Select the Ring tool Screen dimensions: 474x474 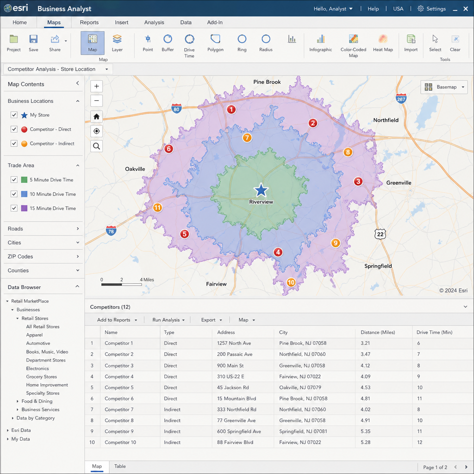click(x=242, y=43)
